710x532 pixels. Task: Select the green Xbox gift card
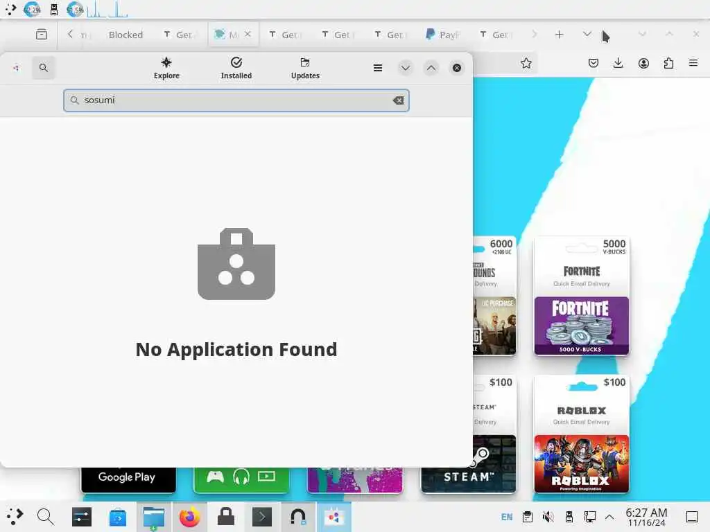[x=241, y=479]
